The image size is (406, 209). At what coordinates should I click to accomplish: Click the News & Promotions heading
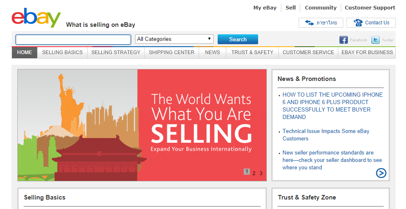click(306, 79)
